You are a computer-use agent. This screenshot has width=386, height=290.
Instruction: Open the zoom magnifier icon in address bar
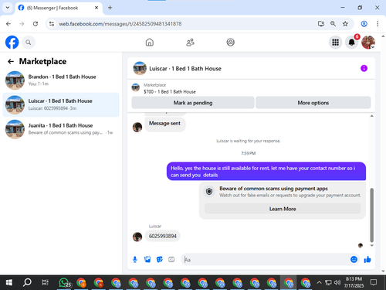point(333,24)
